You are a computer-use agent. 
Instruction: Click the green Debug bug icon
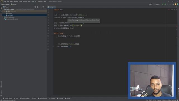[165, 4]
